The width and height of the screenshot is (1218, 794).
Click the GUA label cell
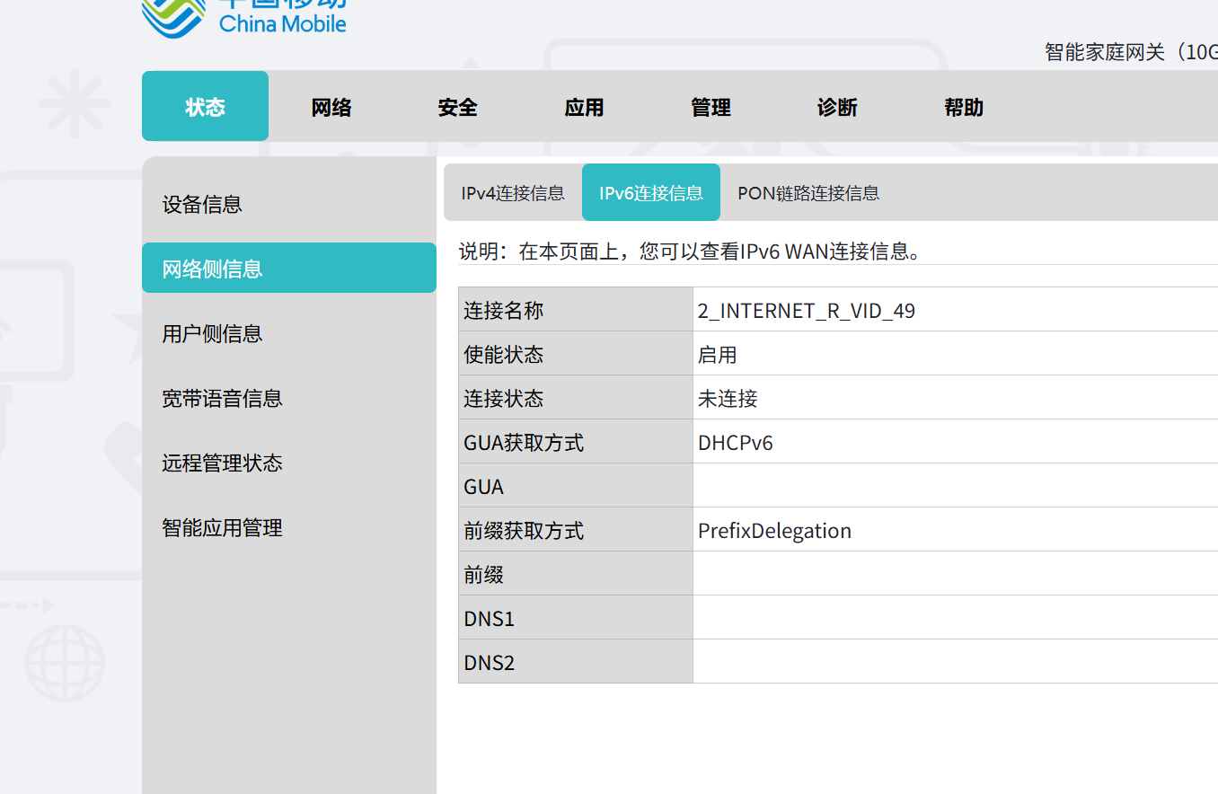tap(576, 486)
